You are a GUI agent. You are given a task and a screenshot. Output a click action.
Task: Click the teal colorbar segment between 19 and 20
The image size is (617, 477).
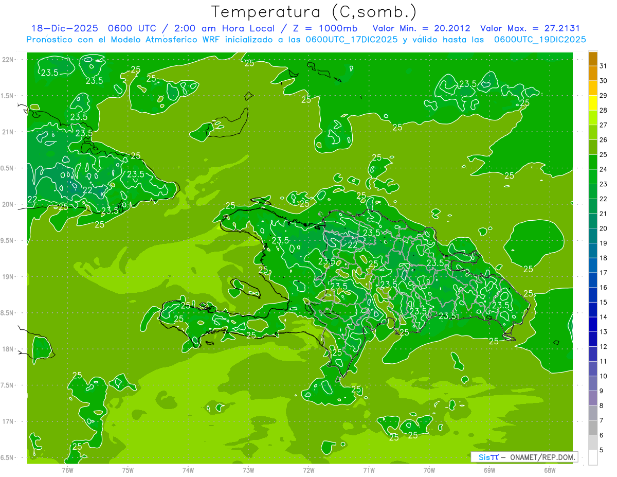(593, 236)
